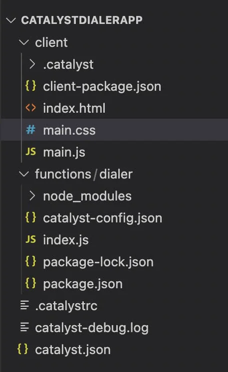Open the package.json file

coord(83,284)
